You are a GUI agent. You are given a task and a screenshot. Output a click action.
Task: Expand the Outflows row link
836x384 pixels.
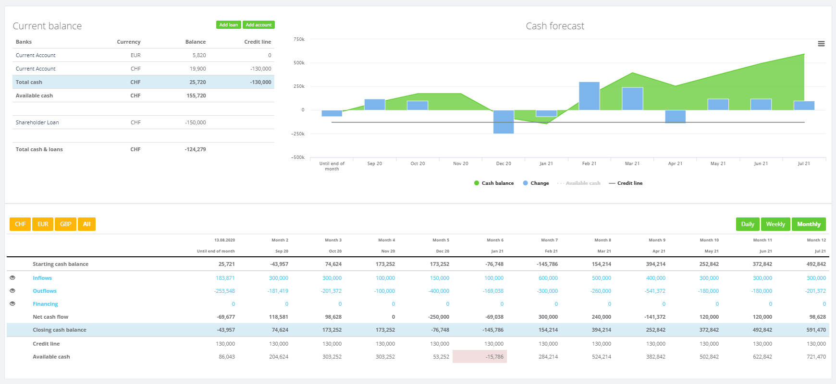click(45, 291)
